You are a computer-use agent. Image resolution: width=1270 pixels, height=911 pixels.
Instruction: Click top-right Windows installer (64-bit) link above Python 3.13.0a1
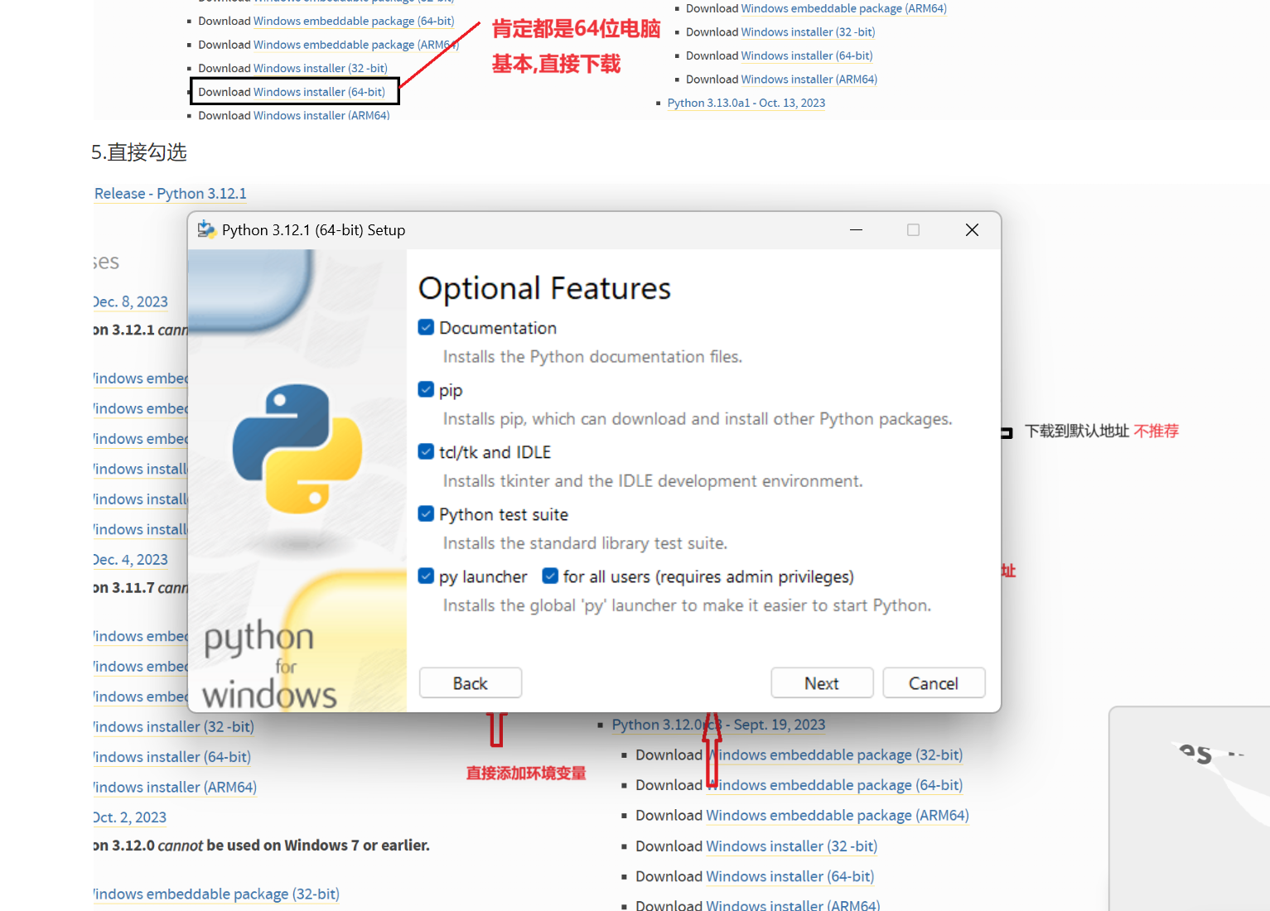(807, 55)
